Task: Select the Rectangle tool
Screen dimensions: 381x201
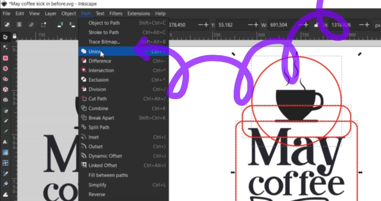Action: [x=5, y=58]
